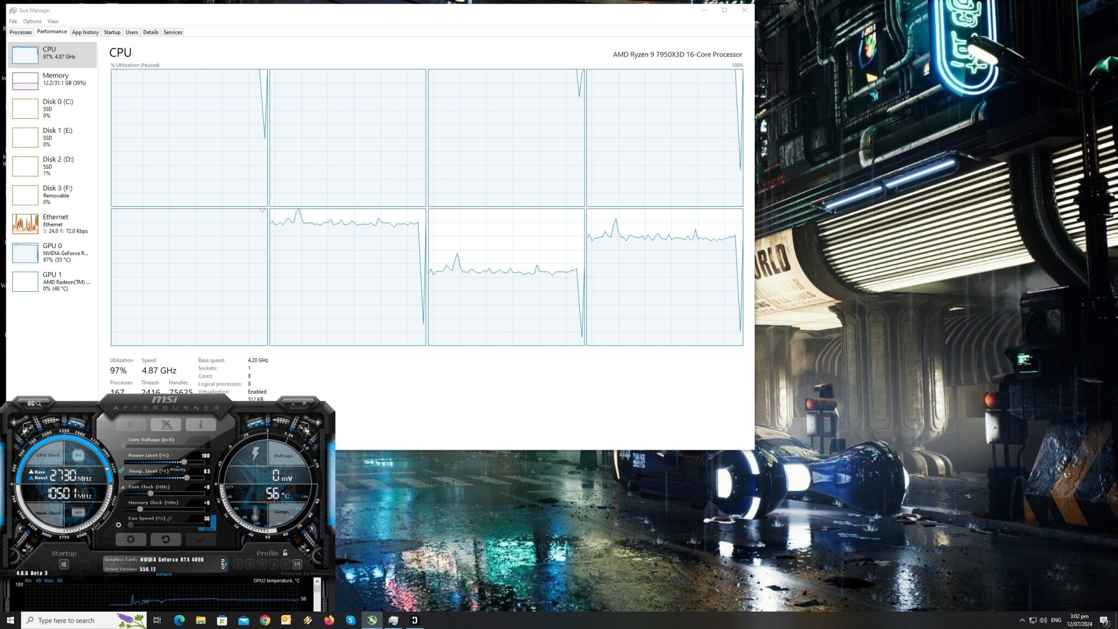The width and height of the screenshot is (1118, 629).
Task: Open Afterburner's information panel via the i icon
Action: (x=201, y=425)
